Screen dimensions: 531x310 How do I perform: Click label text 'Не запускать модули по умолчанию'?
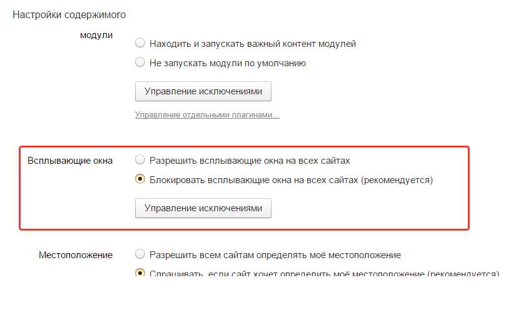point(228,63)
